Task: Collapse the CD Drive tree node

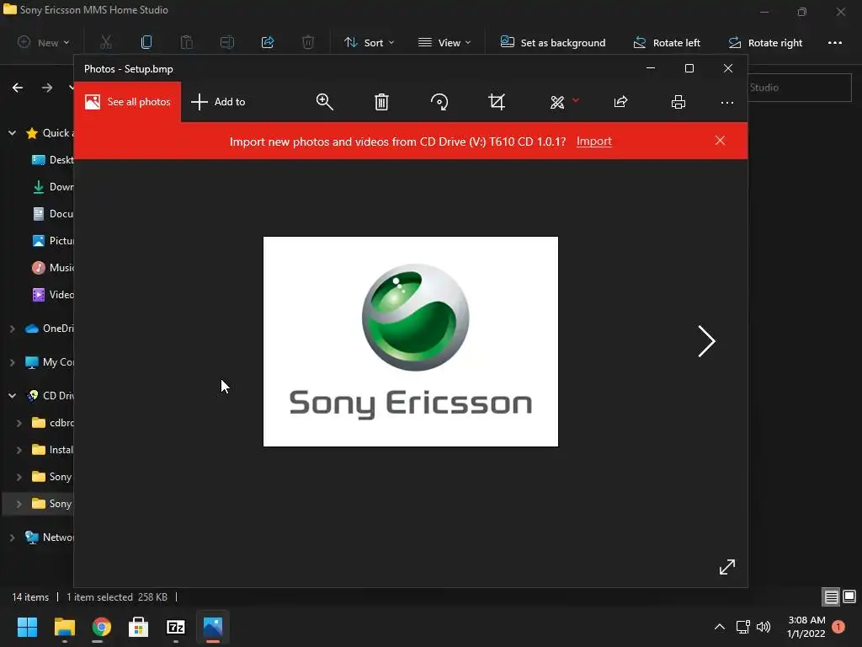Action: (12, 396)
